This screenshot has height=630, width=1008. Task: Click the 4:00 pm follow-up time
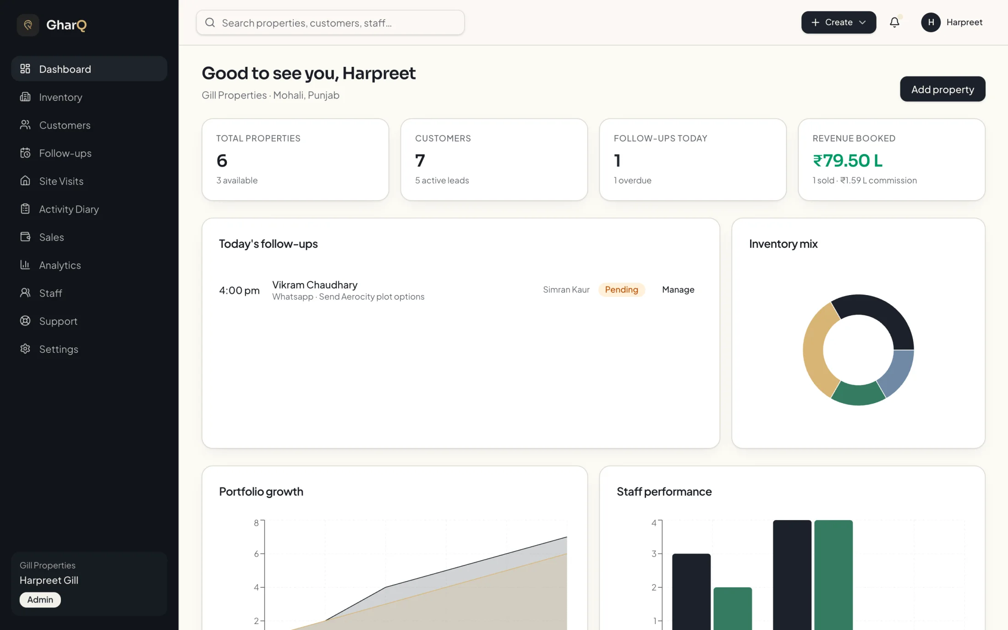(239, 290)
